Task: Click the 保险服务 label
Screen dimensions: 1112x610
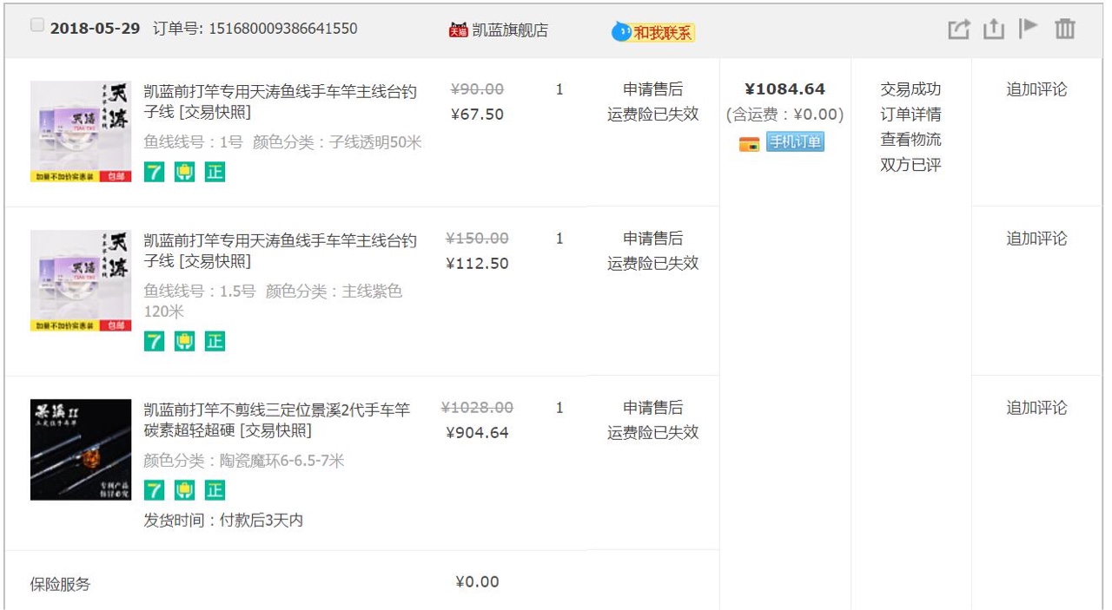Action: [x=60, y=585]
